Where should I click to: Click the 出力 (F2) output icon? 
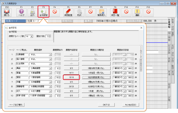click(x=33, y=12)
